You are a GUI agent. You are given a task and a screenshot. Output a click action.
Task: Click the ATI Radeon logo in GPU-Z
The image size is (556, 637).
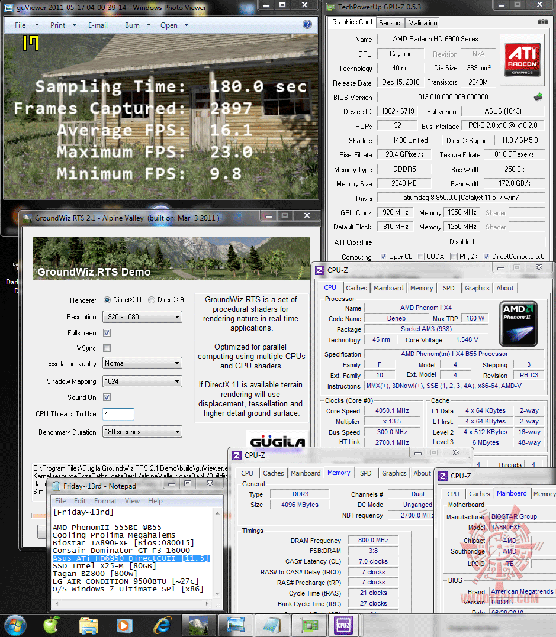(x=522, y=60)
